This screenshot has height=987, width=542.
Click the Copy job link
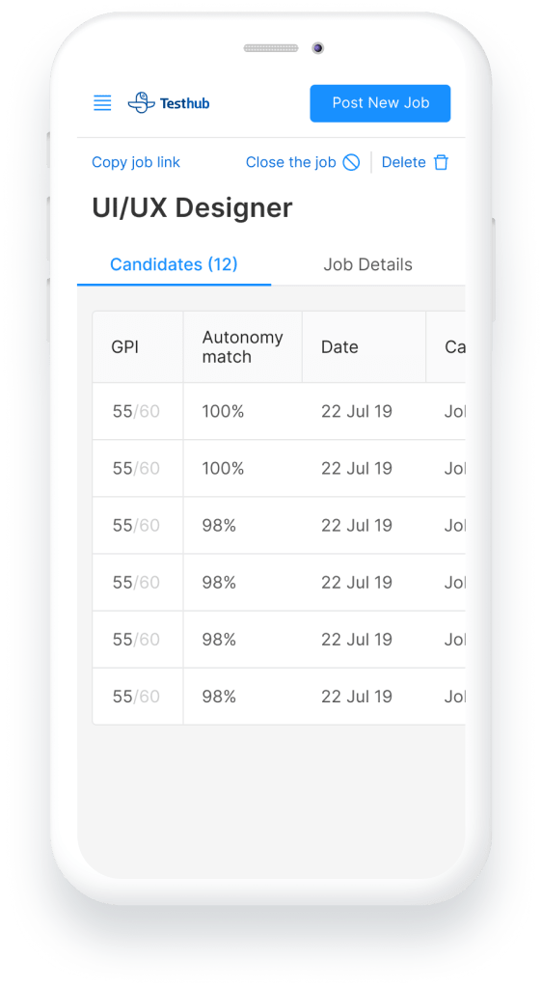(x=136, y=162)
